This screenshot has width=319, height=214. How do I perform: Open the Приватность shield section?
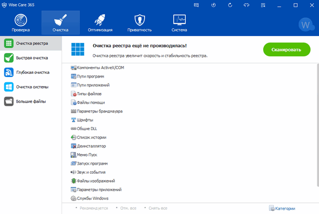click(138, 22)
